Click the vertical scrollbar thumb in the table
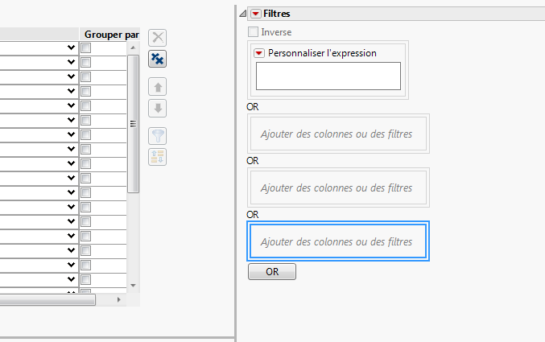545x342 pixels. click(134, 121)
